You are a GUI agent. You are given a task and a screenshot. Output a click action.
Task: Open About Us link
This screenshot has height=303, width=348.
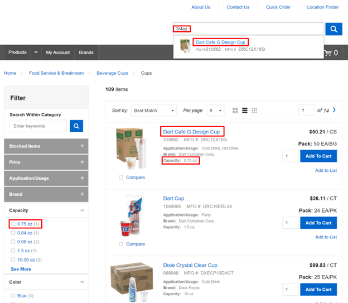pyautogui.click(x=201, y=7)
